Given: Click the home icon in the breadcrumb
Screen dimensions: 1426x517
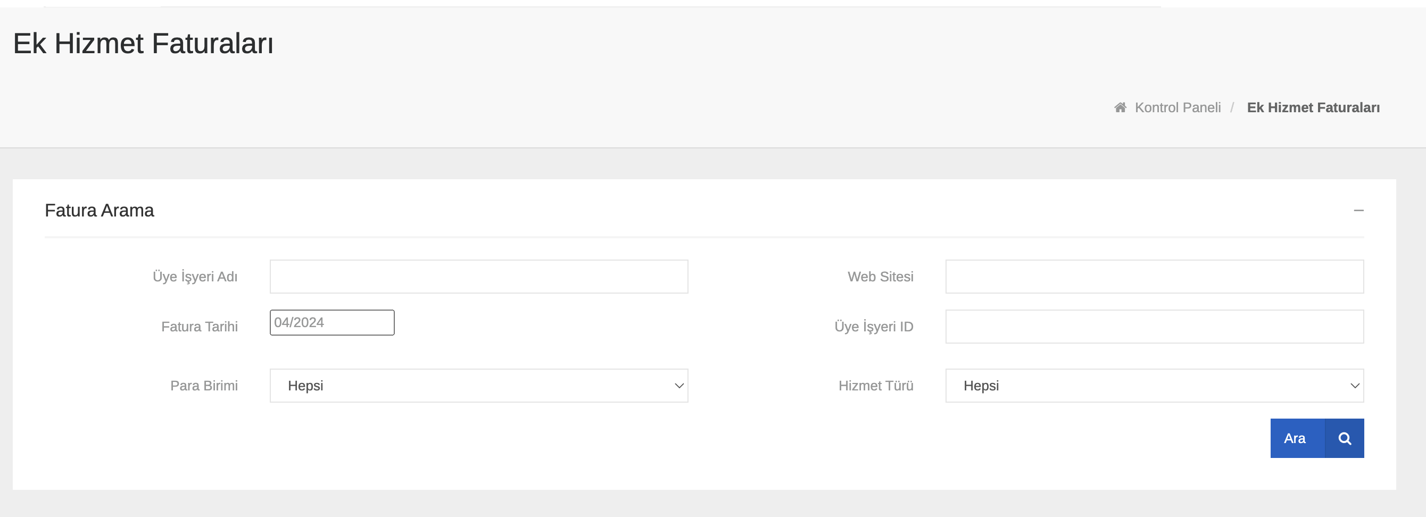Looking at the screenshot, I should click(x=1120, y=107).
